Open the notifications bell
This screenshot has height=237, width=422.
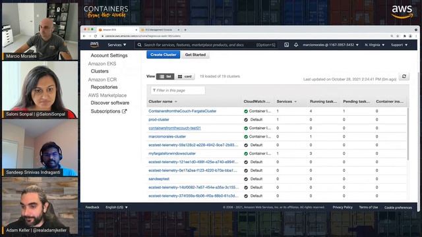pos(296,45)
